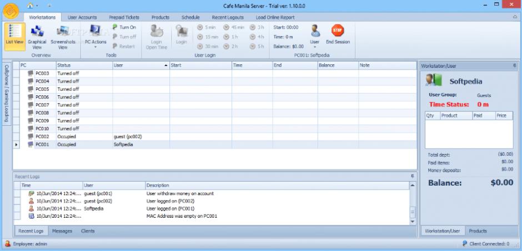Sort the list by the PC column
The height and width of the screenshot is (251, 522).
coord(38,65)
